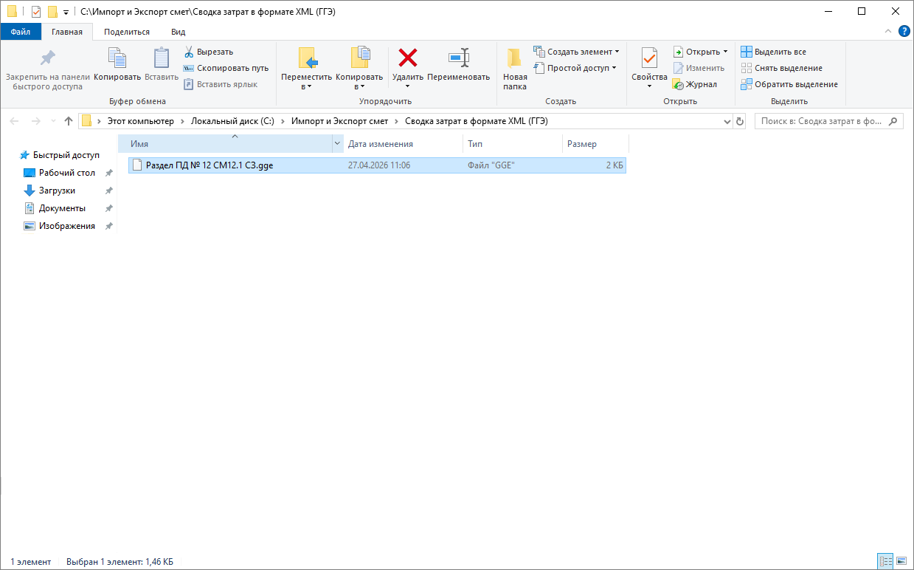Screen dimensions: 914x570
Task: Click the Size (Размер) column header
Action: (x=595, y=144)
